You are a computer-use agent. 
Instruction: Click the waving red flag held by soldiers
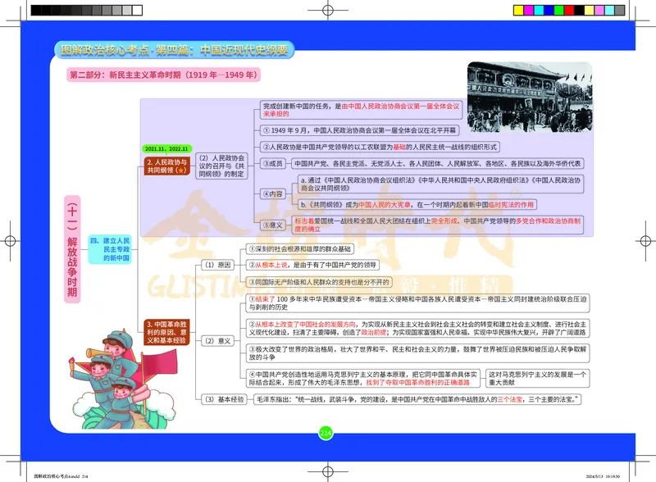tap(159, 361)
